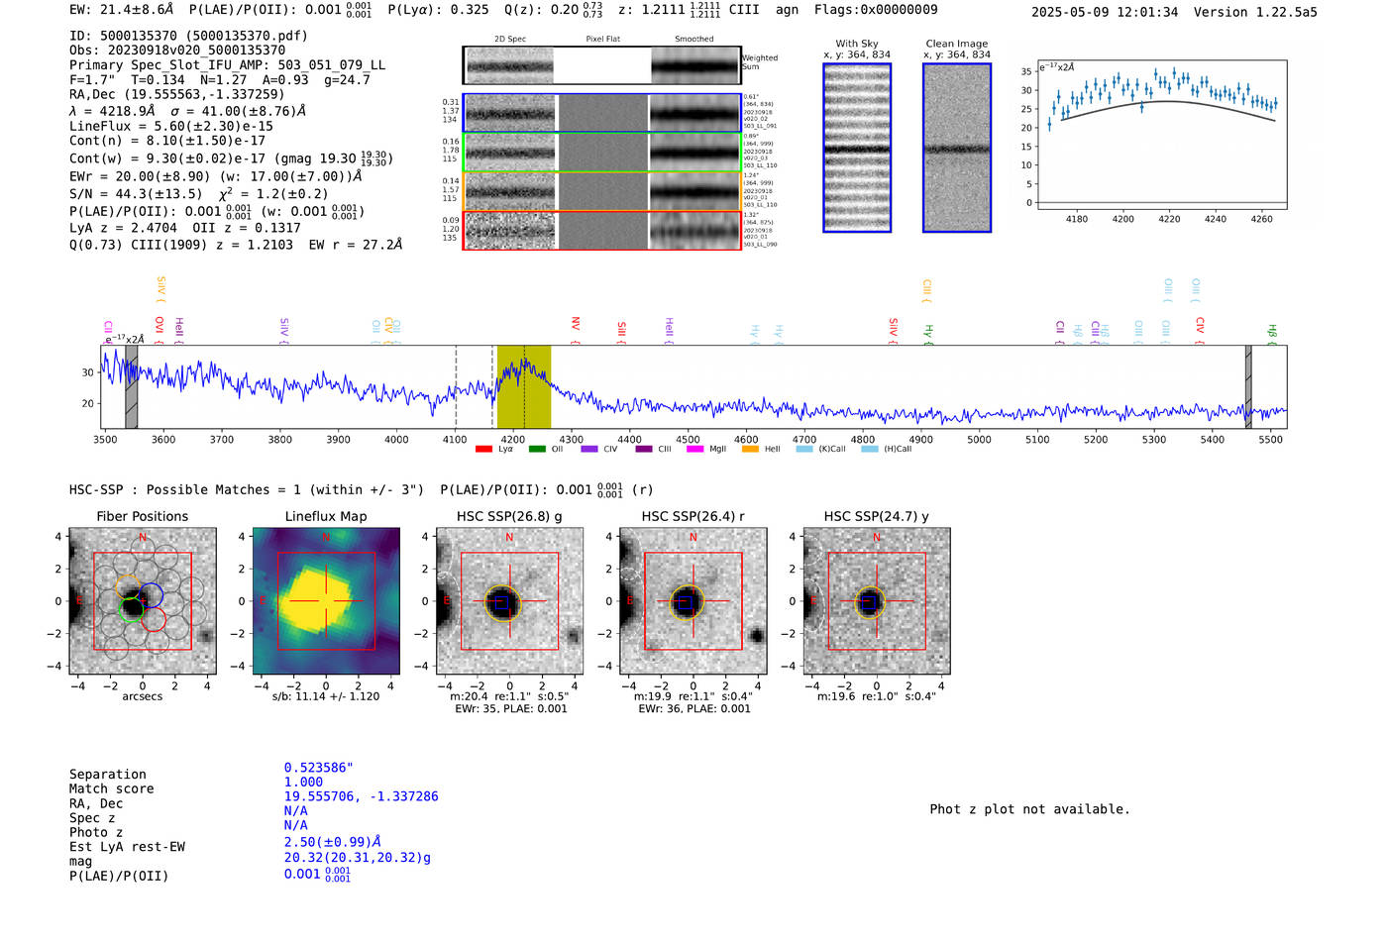The width and height of the screenshot is (1387, 944).
Task: Select the With Sky cutout image
Action: pyautogui.click(x=857, y=148)
